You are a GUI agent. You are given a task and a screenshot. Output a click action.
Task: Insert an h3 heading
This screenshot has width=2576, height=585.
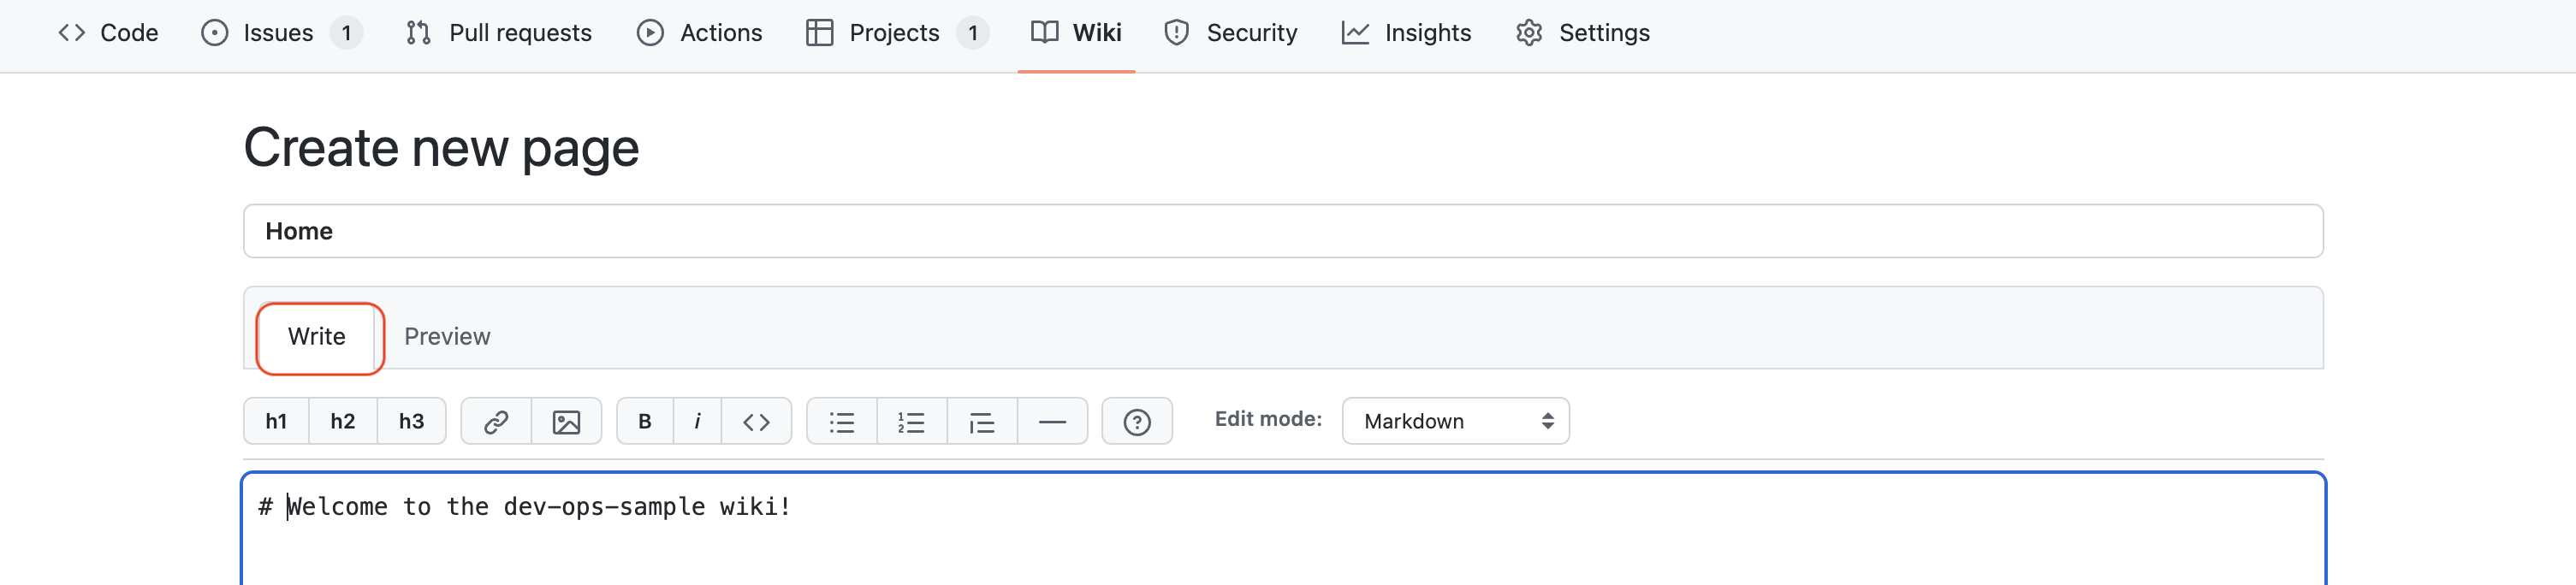(x=411, y=421)
